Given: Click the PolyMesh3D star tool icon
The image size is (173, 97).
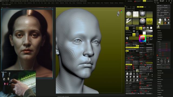Looking at the screenshot, I should 169,20.
